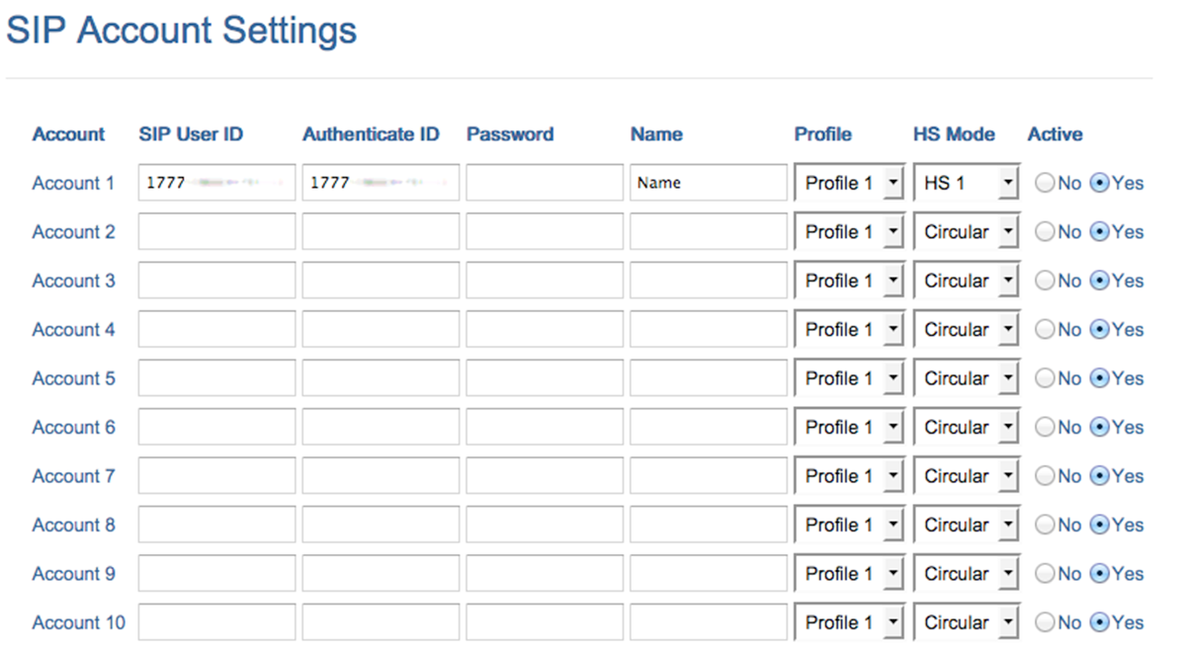Click Authenticate ID field for Account 8
The image size is (1186, 655).
[x=381, y=526]
